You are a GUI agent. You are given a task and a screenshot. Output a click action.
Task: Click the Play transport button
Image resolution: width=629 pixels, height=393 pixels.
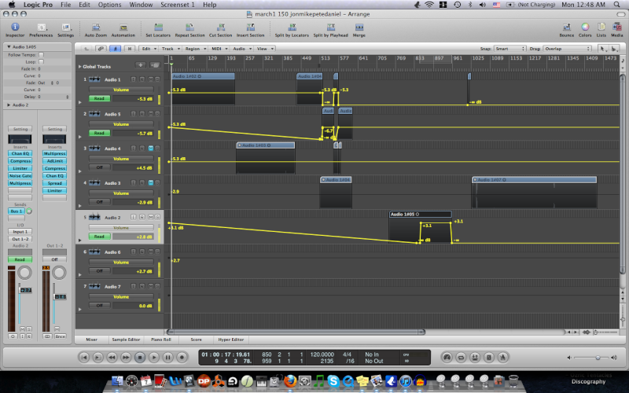153,357
